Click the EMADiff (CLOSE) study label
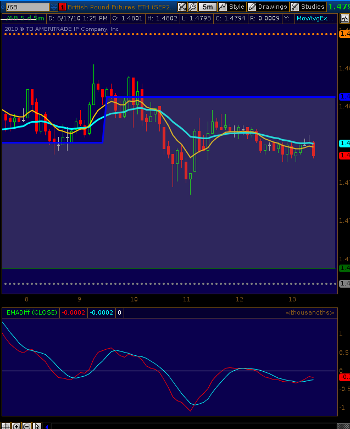The width and height of the screenshot is (350, 429). 32,312
